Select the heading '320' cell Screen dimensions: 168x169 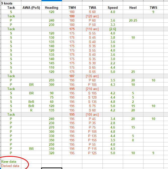(x=52, y=153)
